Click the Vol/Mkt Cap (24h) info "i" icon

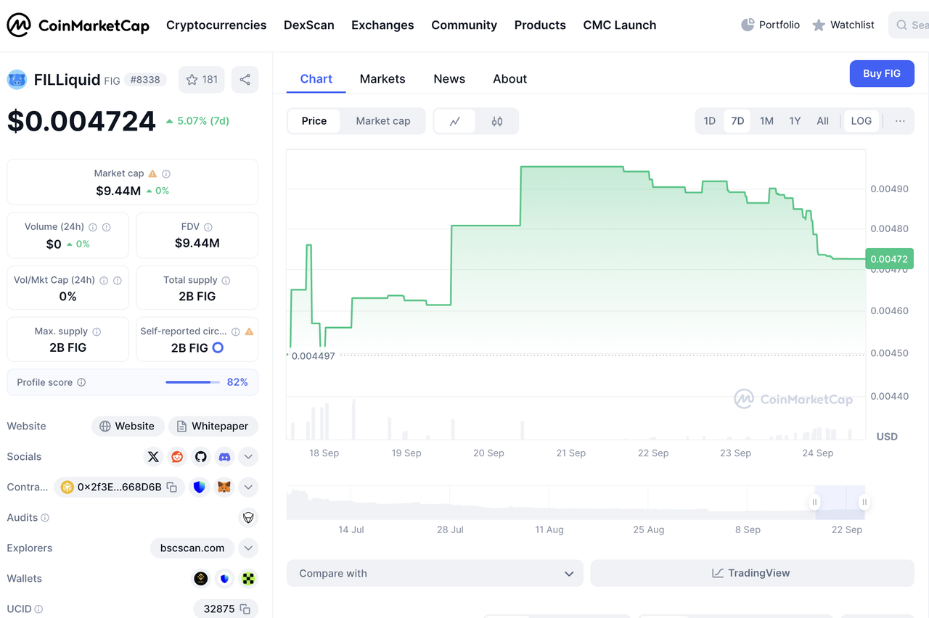[x=104, y=280]
